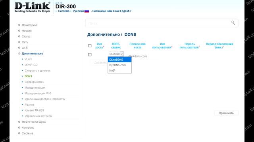Expand Межсетевой экран section

click(x=34, y=122)
